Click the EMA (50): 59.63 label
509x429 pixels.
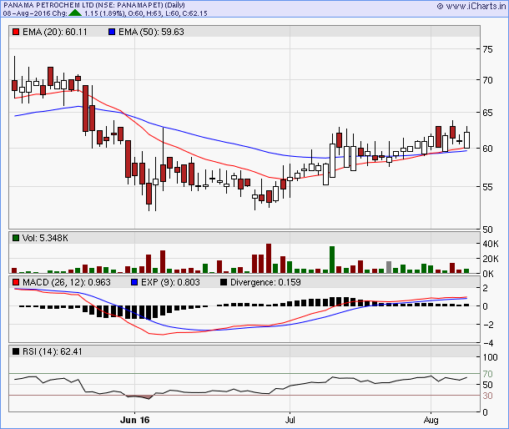pyautogui.click(x=151, y=32)
